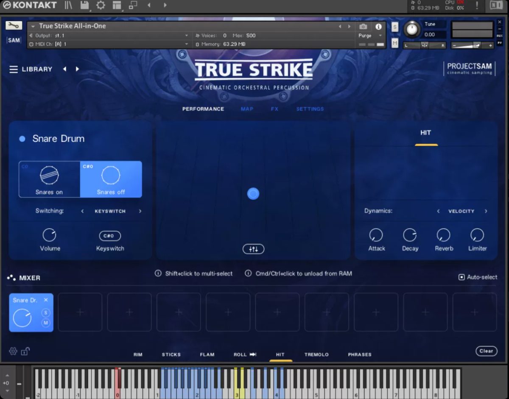This screenshot has height=399, width=509.
Task: Expand the True Strike All-in-One instrument menu arrow
Action: coord(33,26)
